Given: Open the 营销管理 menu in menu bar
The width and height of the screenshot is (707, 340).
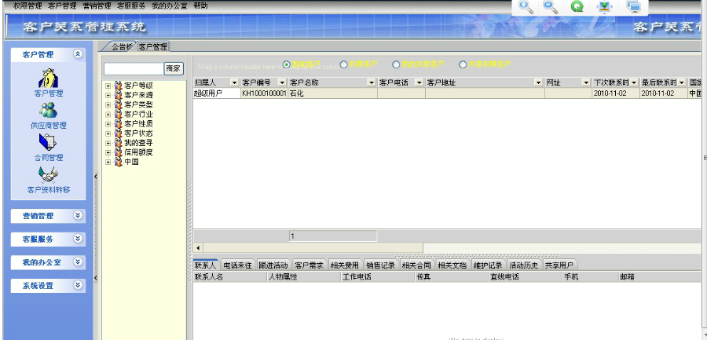Looking at the screenshot, I should click(97, 5).
